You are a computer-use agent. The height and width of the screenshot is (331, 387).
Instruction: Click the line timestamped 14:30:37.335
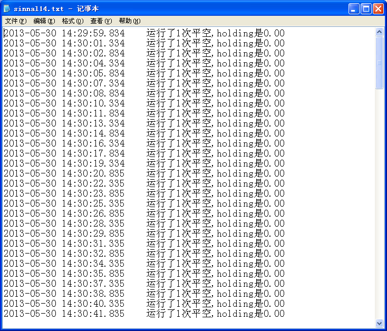pos(144,284)
